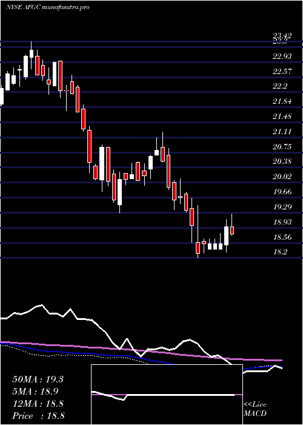The width and height of the screenshot is (303, 425).
Task: Click the 21.84 price axis label
Action: (282, 101)
